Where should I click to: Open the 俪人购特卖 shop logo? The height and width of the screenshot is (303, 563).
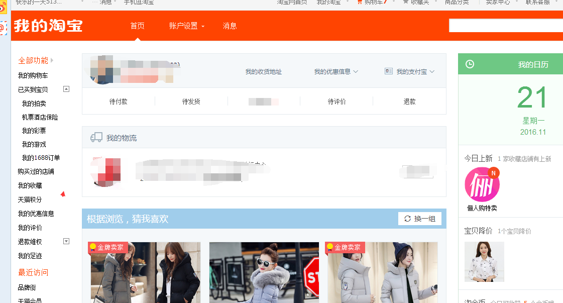tap(482, 184)
